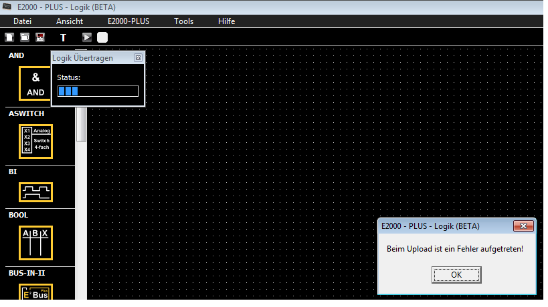Image resolution: width=548 pixels, height=307 pixels.
Task: Select the text tool T icon
Action: [x=64, y=37]
